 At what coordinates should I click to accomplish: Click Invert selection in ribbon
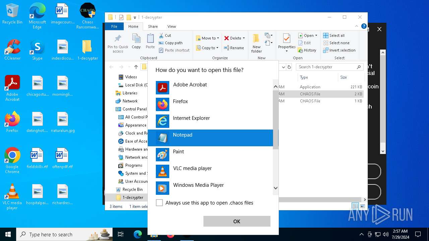[x=339, y=50]
